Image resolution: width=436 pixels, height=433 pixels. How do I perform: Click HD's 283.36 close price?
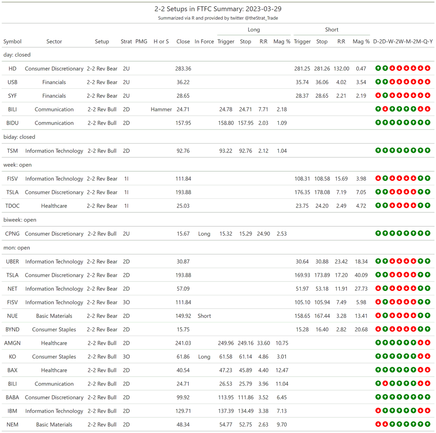[183, 69]
